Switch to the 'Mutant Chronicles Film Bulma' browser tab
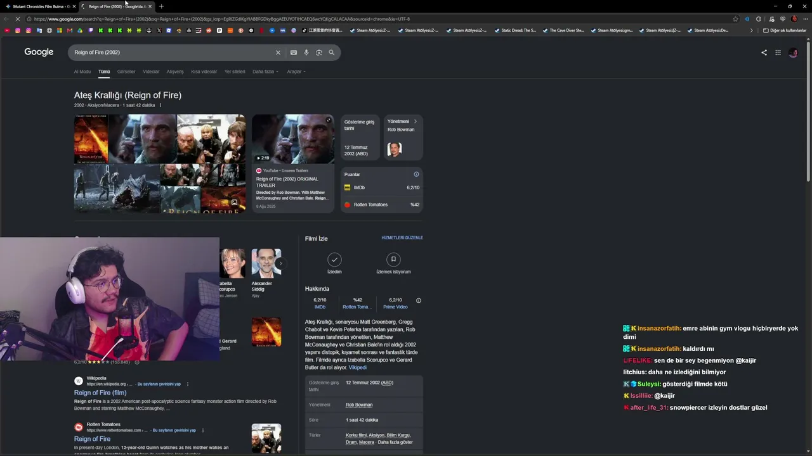812x456 pixels. (x=39, y=6)
